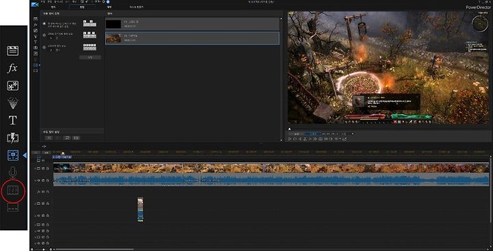Open the T Title Room in enlarged strip
The width and height of the screenshot is (493, 251).
tap(12, 120)
